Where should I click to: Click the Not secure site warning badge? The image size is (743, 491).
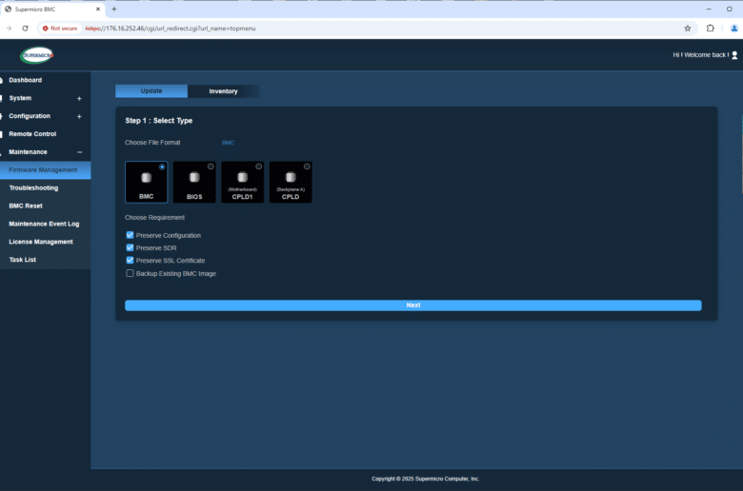coord(60,29)
